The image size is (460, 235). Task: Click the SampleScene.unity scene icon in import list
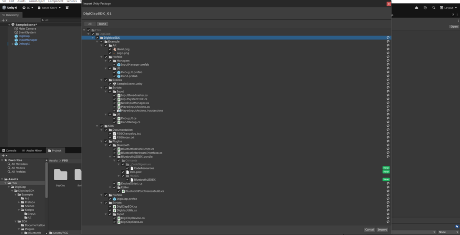pos(115,84)
